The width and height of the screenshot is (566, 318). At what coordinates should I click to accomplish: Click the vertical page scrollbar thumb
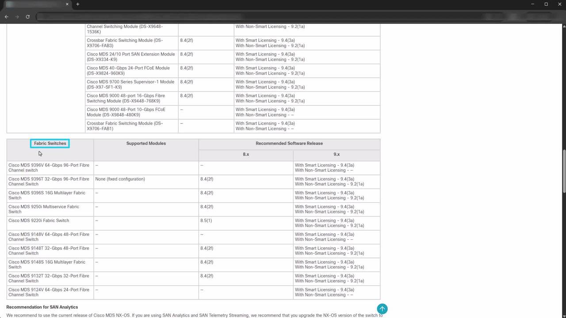[x=564, y=171]
